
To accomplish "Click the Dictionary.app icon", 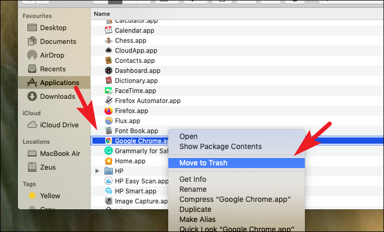I will tap(109, 81).
